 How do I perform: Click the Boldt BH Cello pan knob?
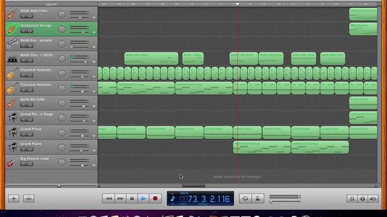62,103
